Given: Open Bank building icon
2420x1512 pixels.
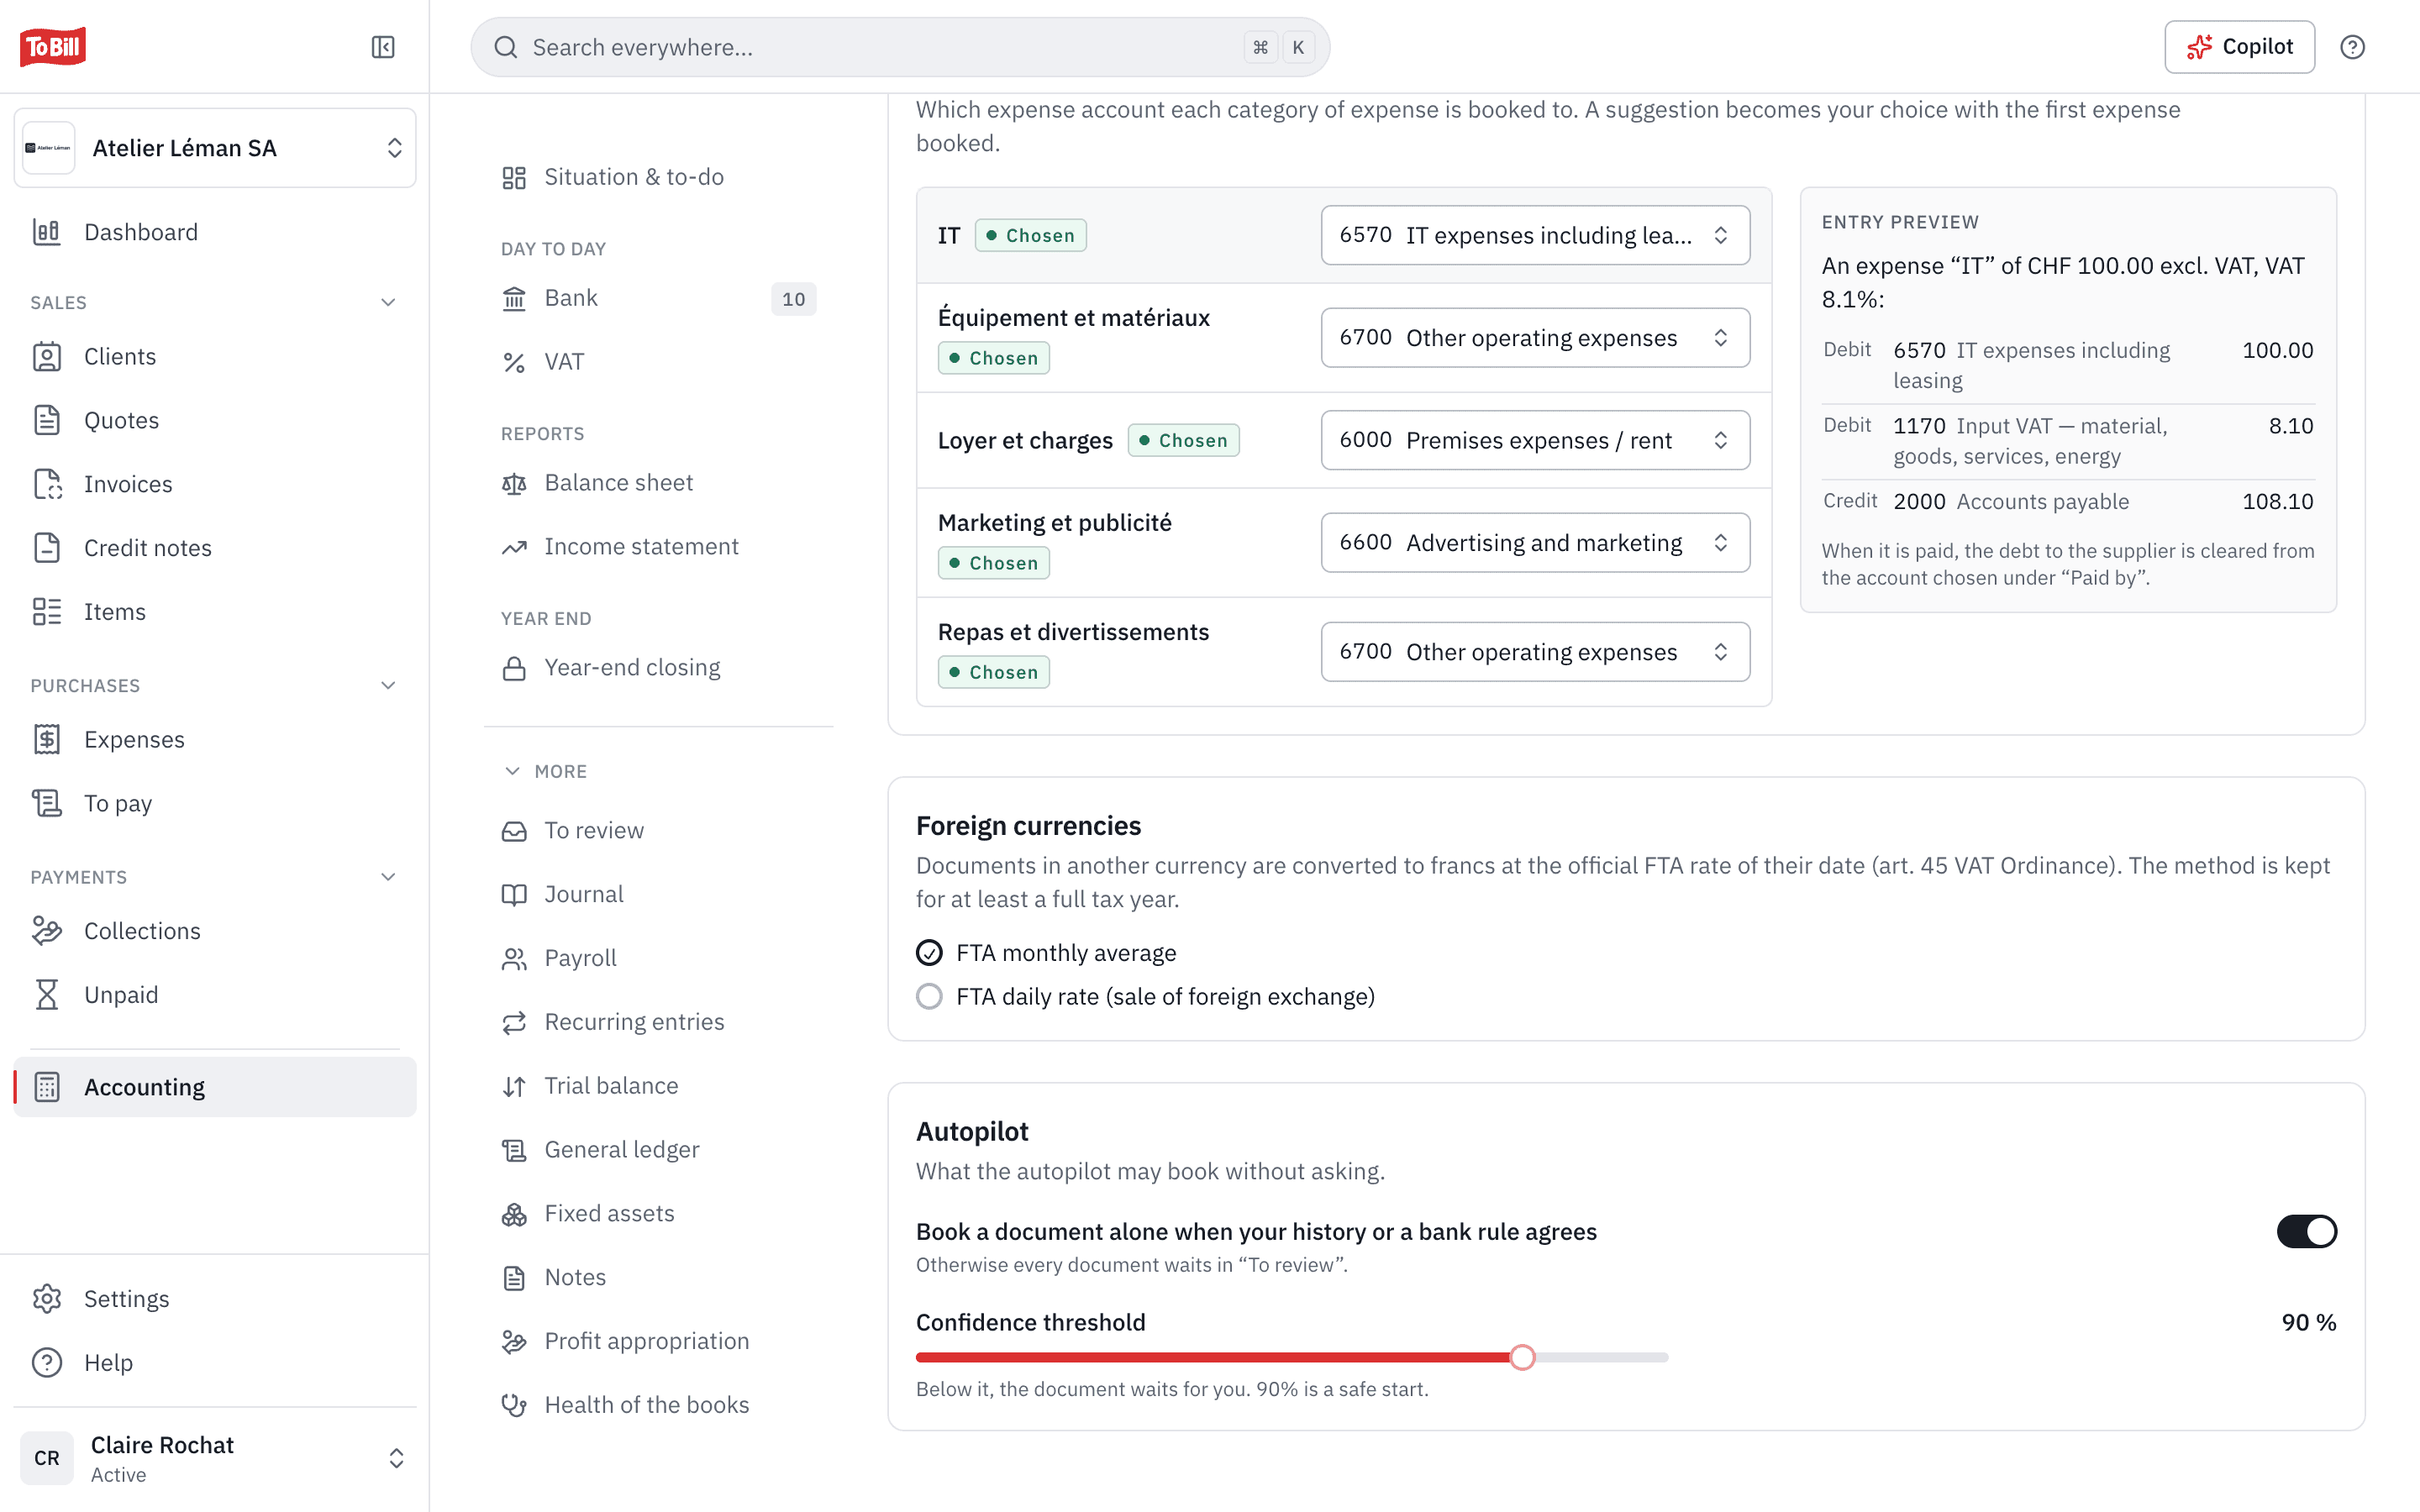Looking at the screenshot, I should (514, 299).
